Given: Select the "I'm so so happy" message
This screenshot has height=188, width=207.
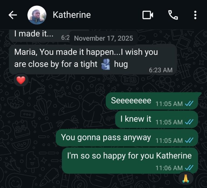Looking at the screenshot, I should tap(130, 161).
